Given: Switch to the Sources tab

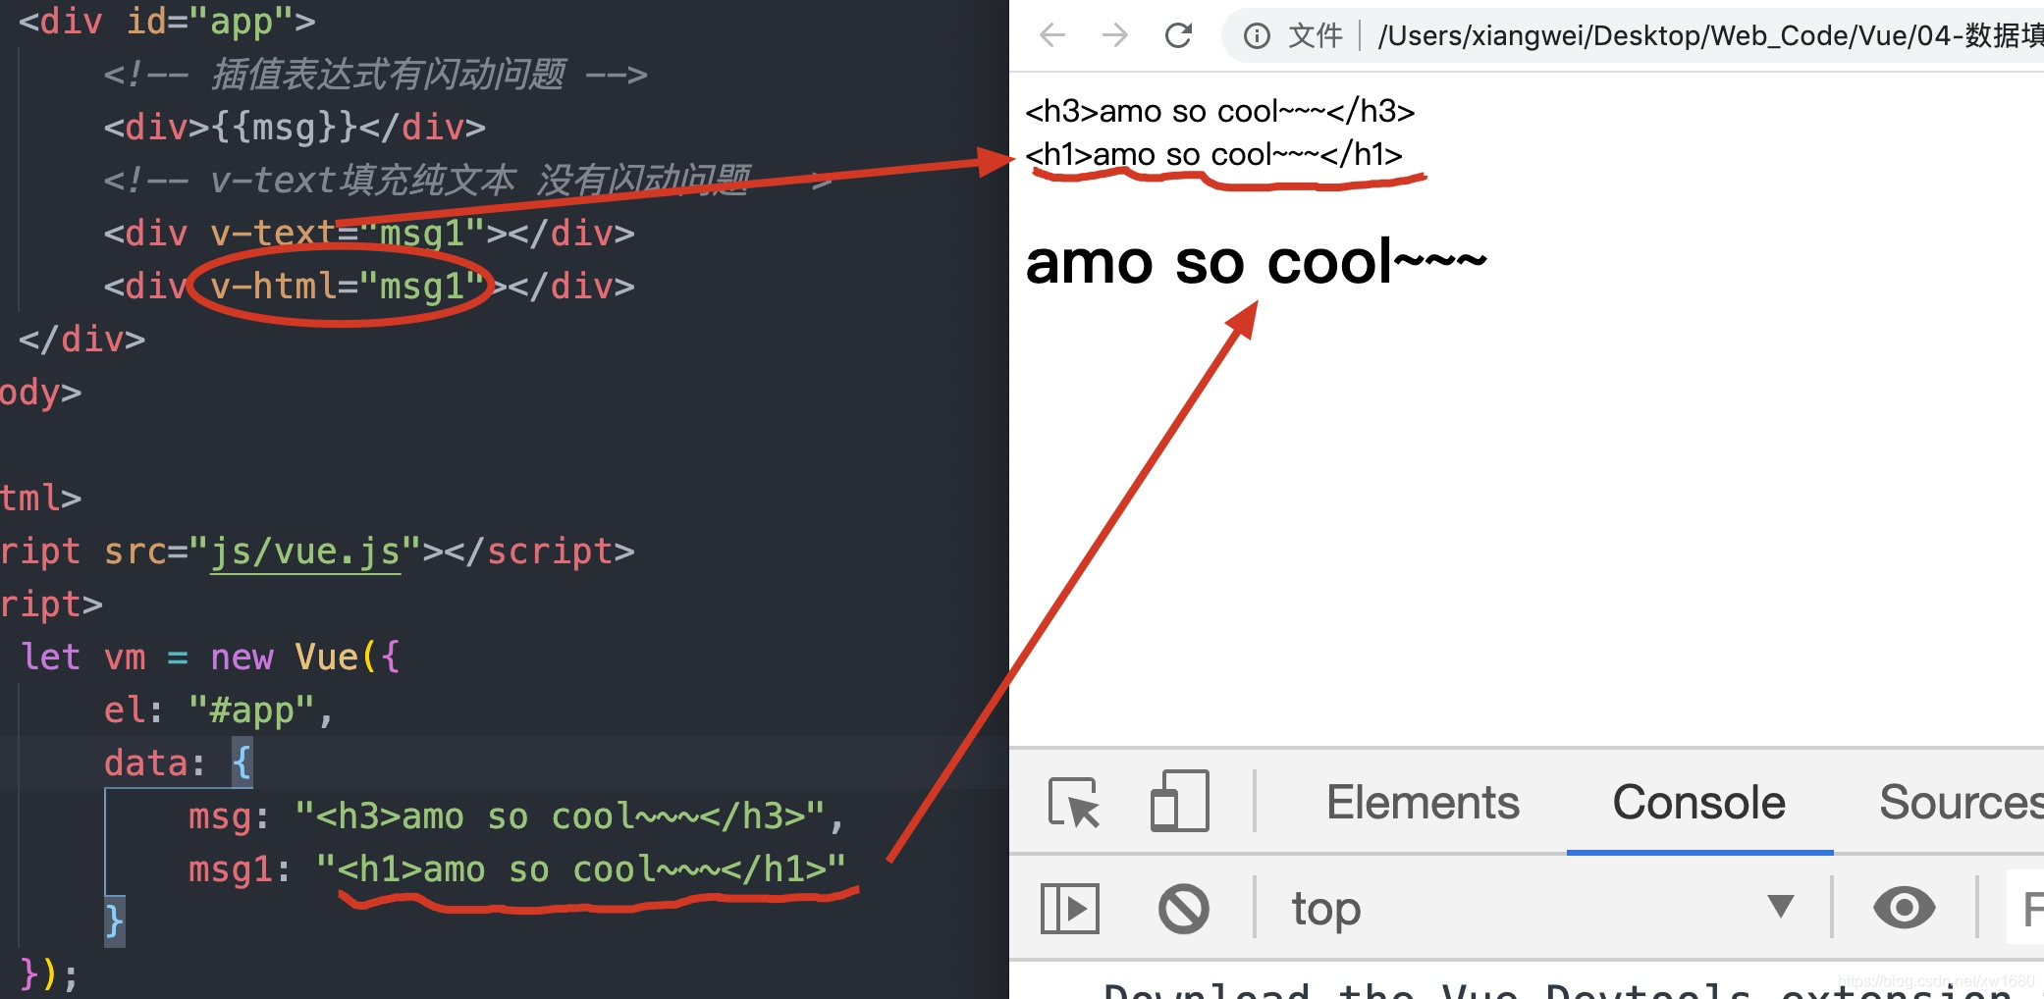Looking at the screenshot, I should (1962, 803).
